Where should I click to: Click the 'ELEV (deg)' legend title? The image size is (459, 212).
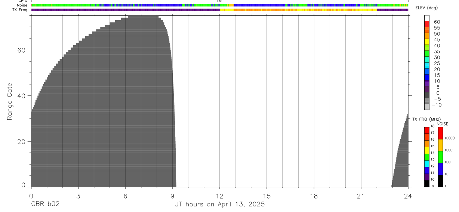pos(426,8)
